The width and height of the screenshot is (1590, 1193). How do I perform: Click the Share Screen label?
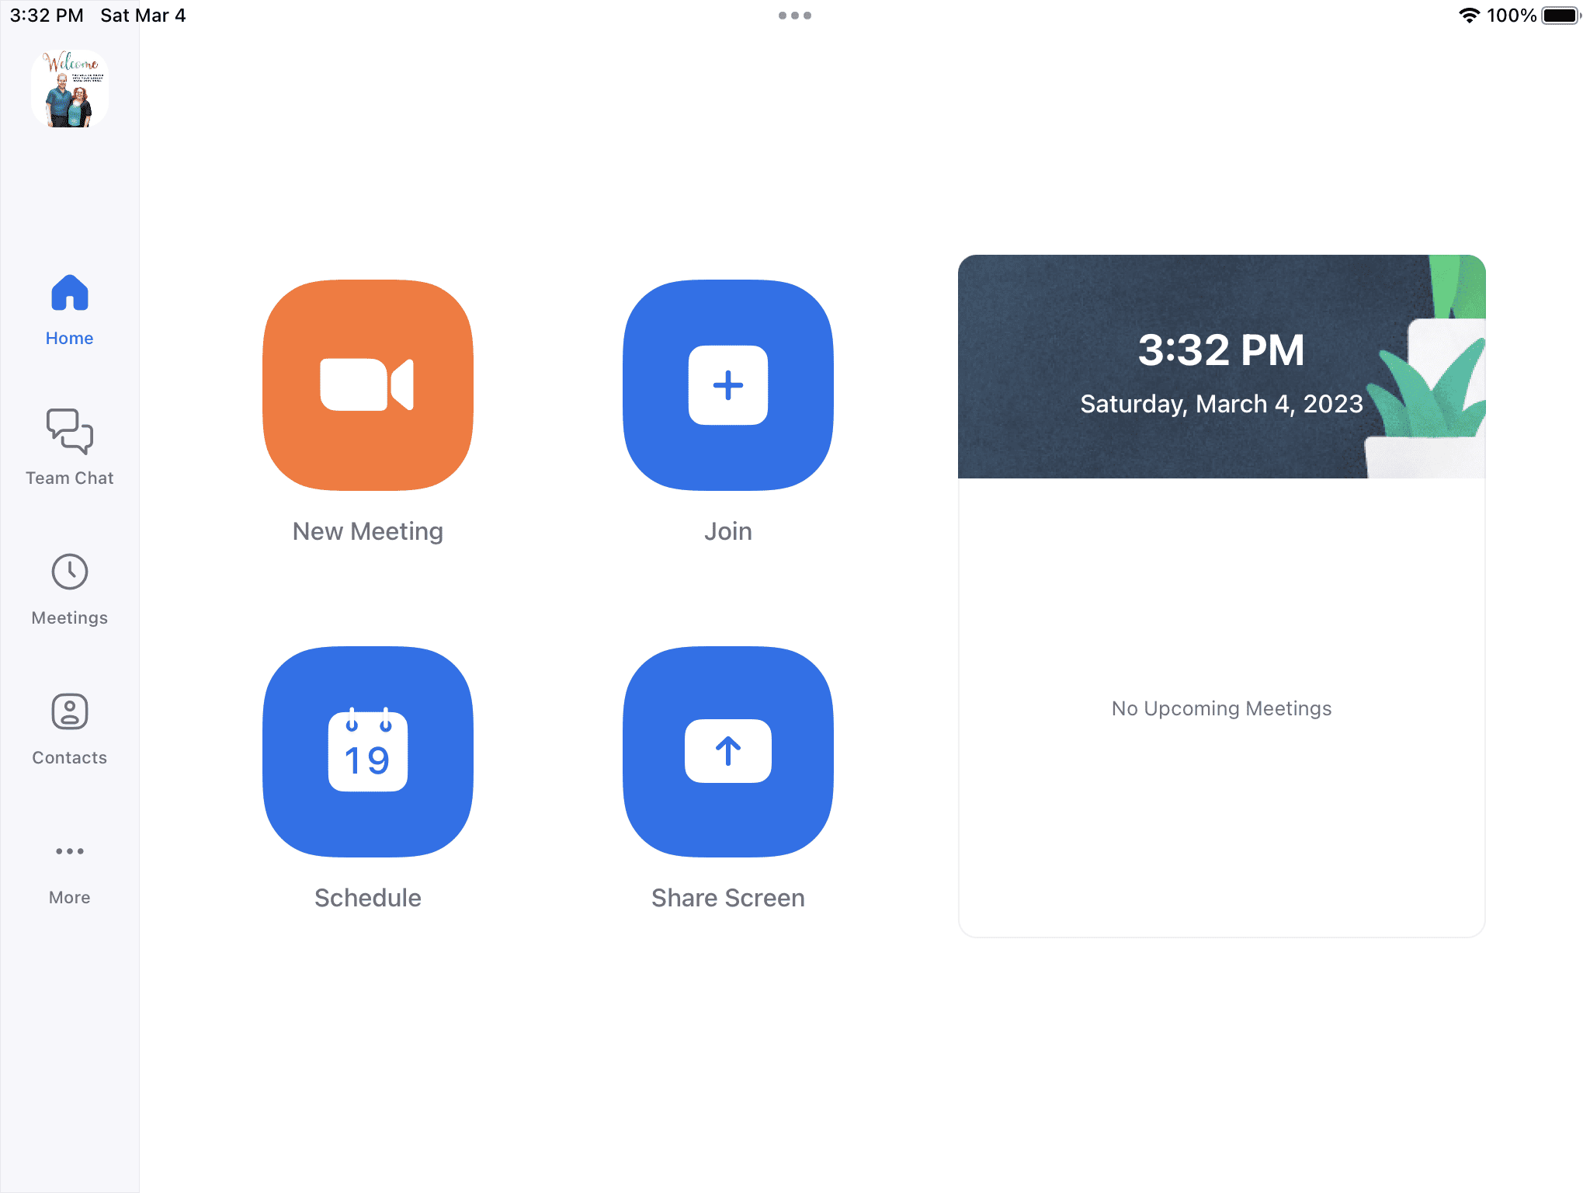[728, 898]
